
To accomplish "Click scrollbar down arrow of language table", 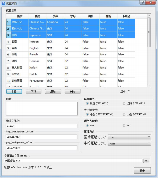I will (149, 85).
